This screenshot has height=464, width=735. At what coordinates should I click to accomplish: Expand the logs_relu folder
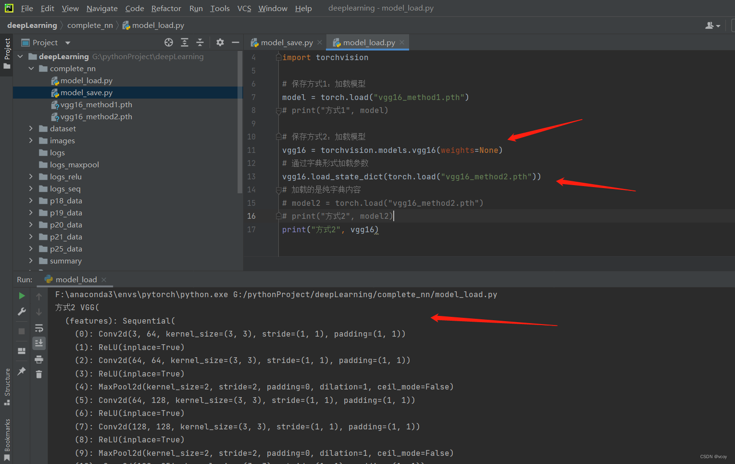point(31,176)
